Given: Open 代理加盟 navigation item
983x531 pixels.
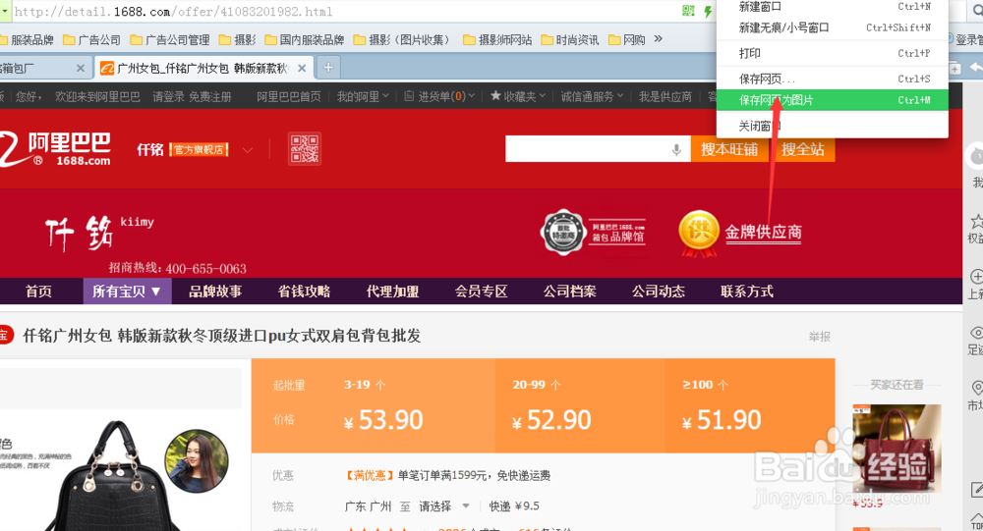Looking at the screenshot, I should (392, 292).
